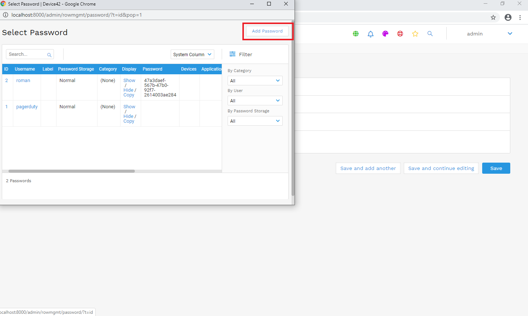This screenshot has height=316, width=528.
Task: Expand the admin user menu
Action: (510, 34)
